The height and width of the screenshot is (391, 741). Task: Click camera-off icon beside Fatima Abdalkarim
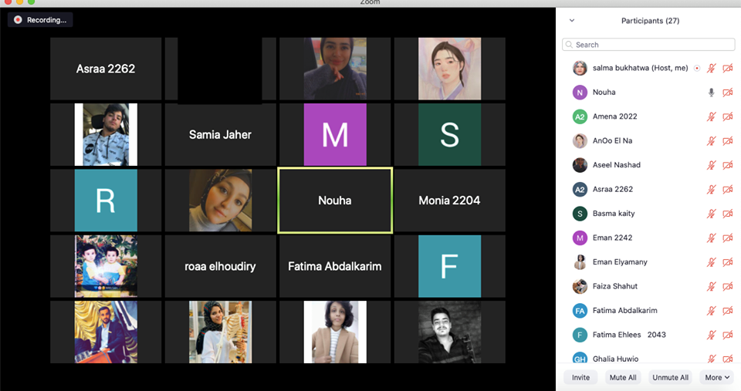click(x=727, y=310)
